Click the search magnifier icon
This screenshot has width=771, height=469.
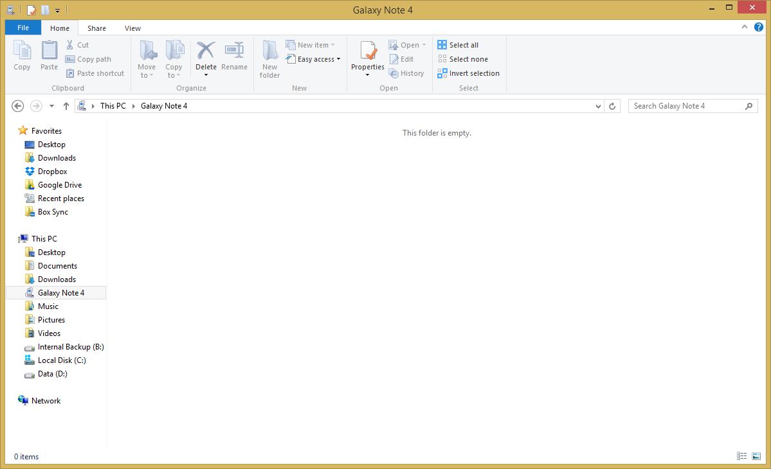(748, 106)
